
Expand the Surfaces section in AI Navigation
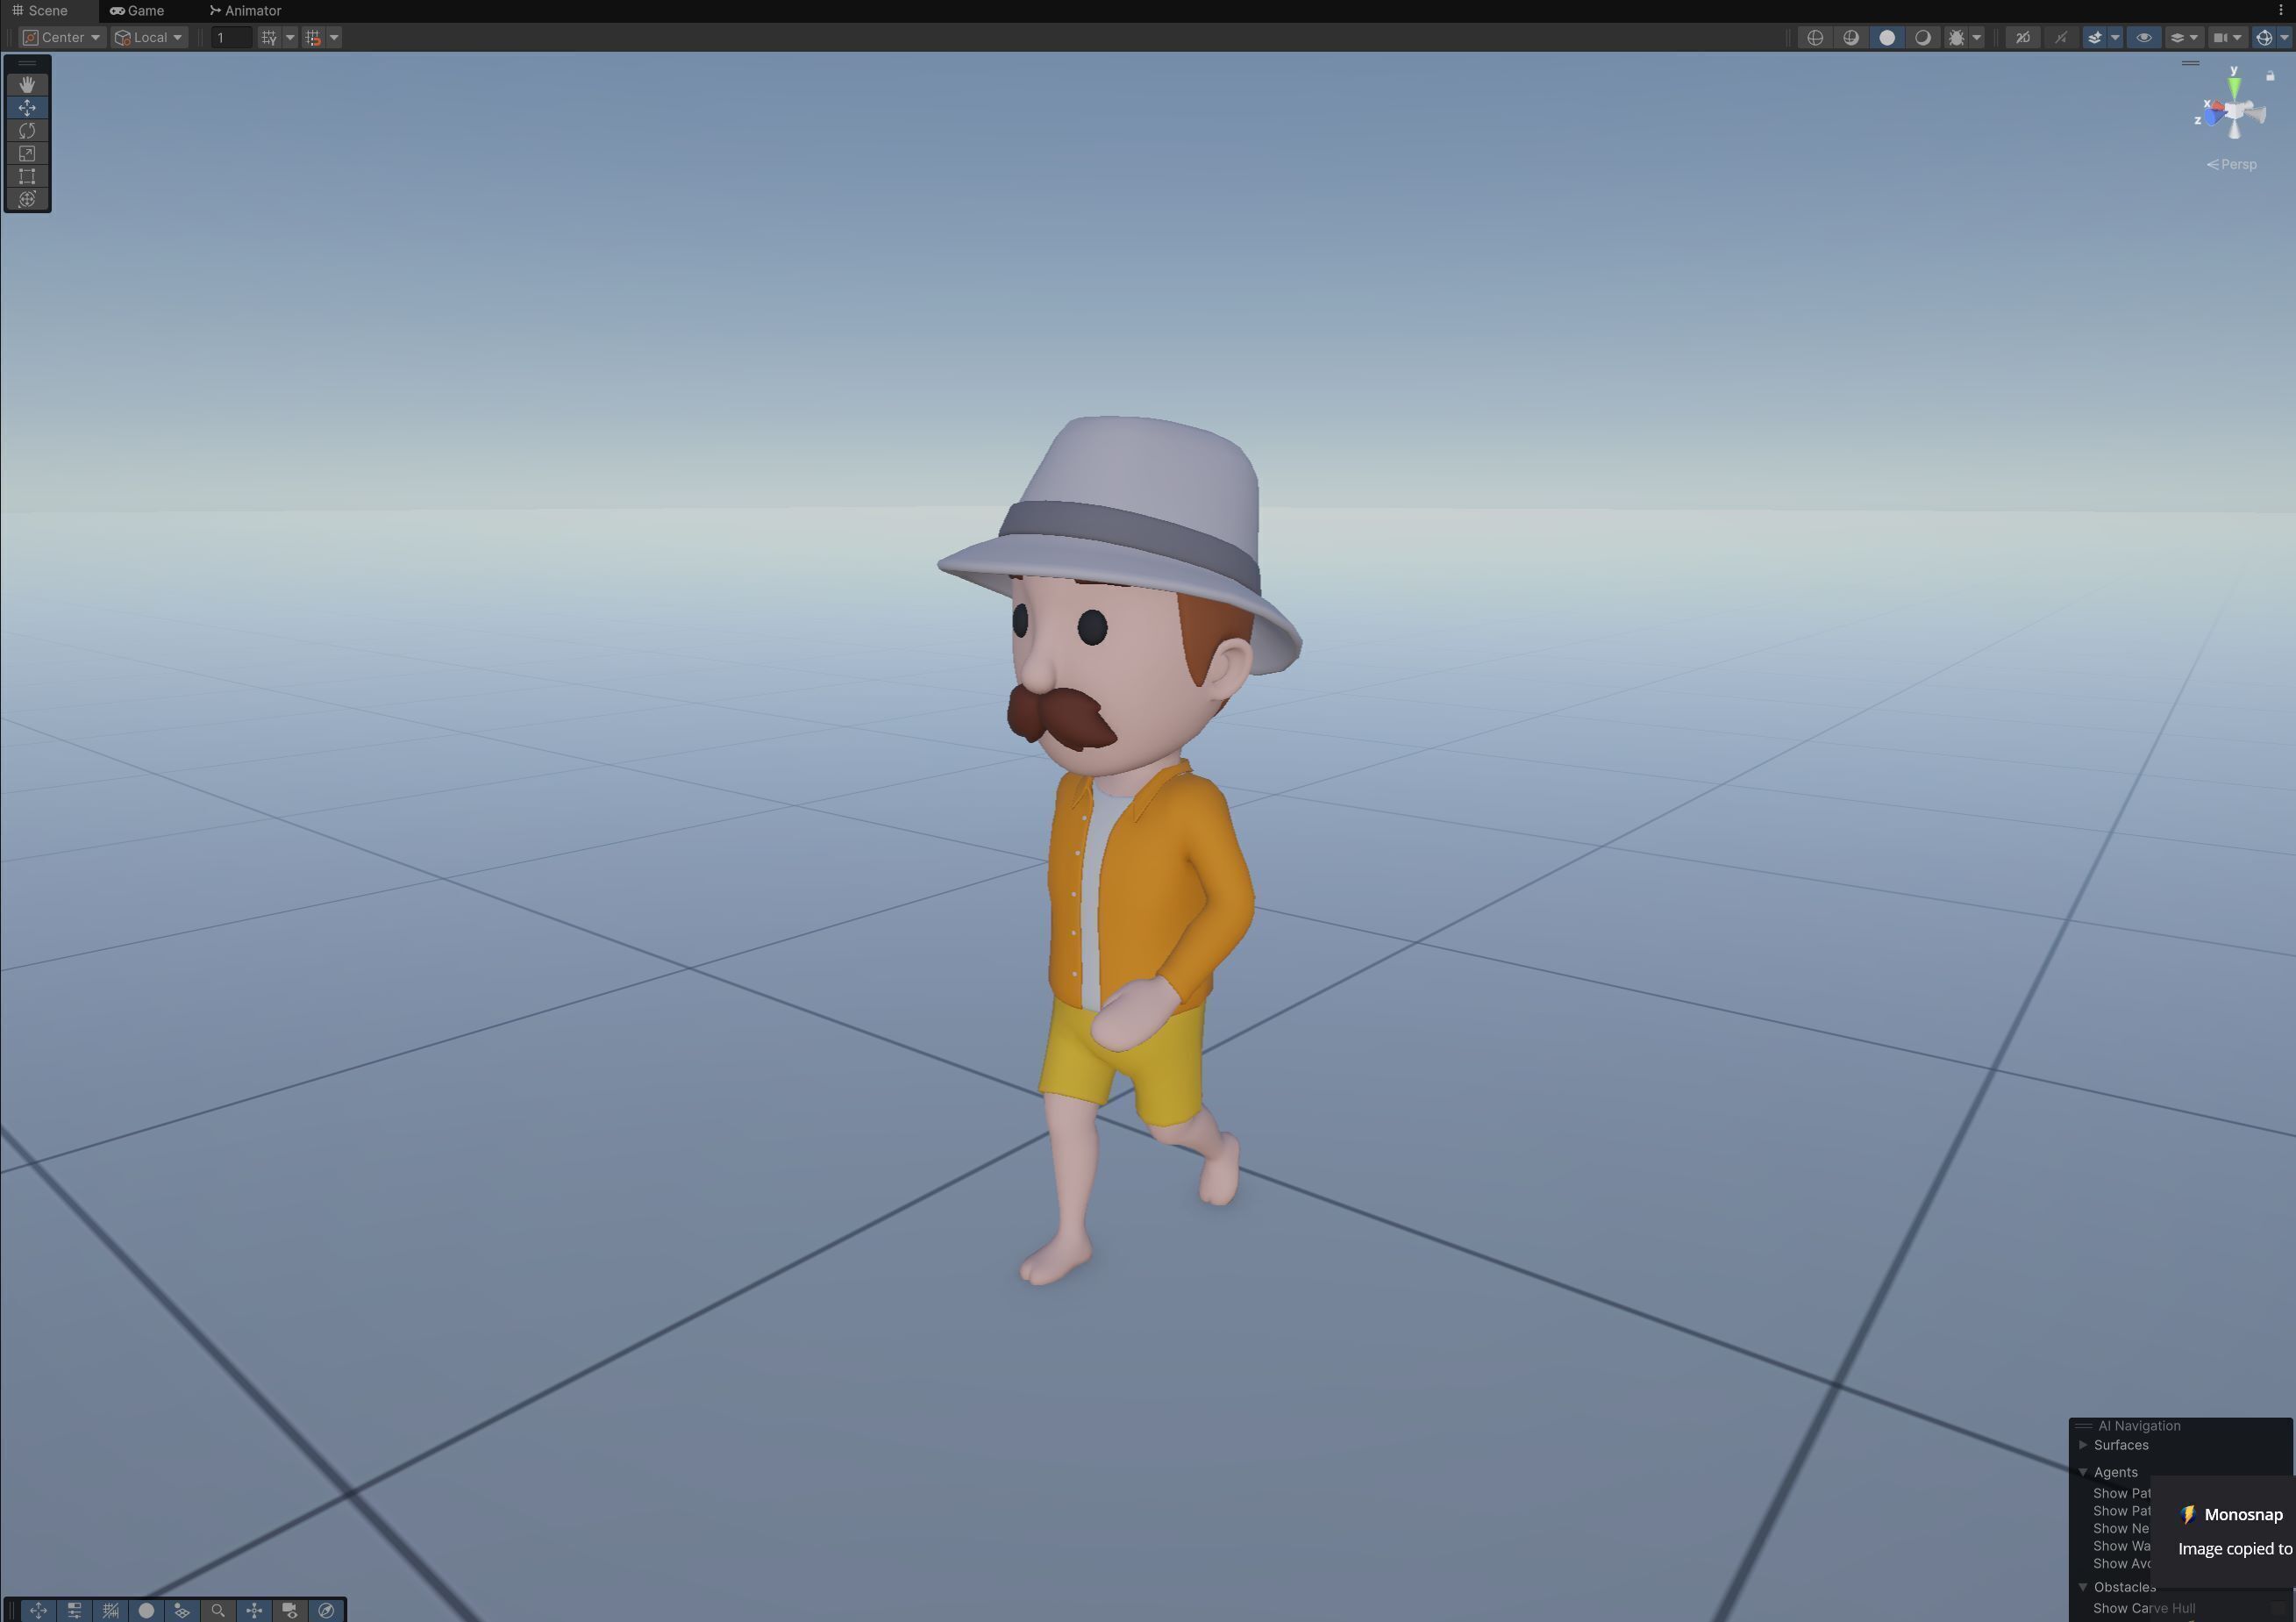point(2083,1445)
